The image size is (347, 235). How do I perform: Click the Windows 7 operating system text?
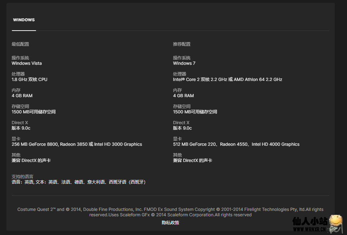[x=184, y=63]
